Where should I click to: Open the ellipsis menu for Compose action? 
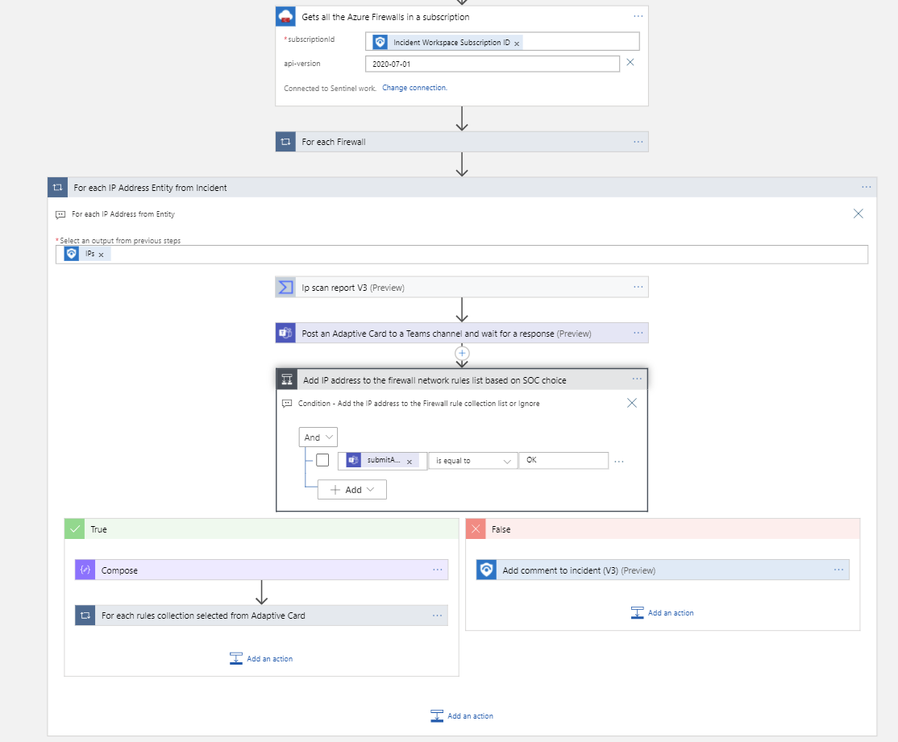coord(438,570)
